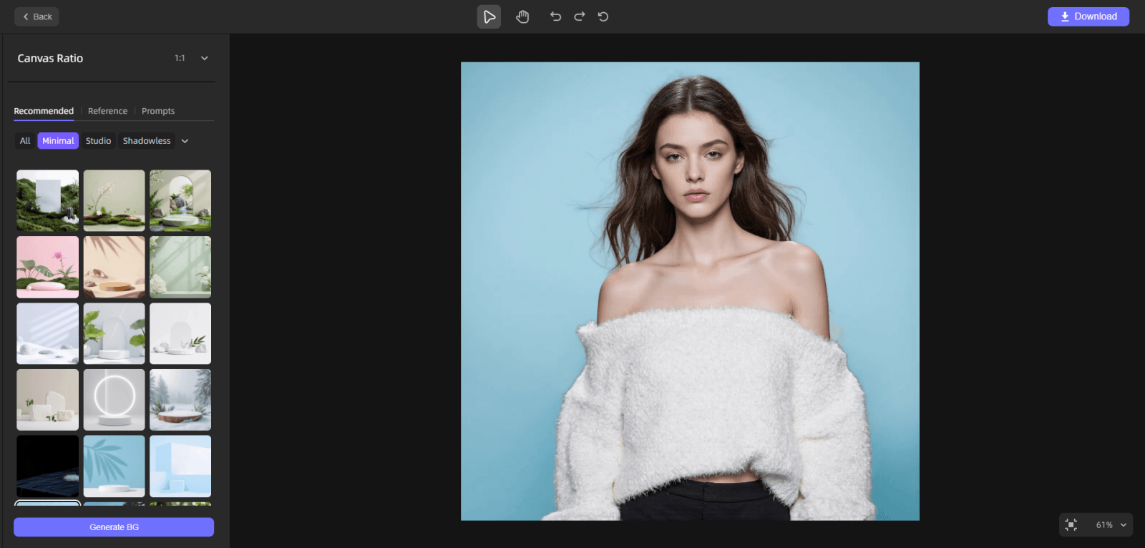Click the redo arrow icon
The height and width of the screenshot is (548, 1145).
tap(580, 16)
